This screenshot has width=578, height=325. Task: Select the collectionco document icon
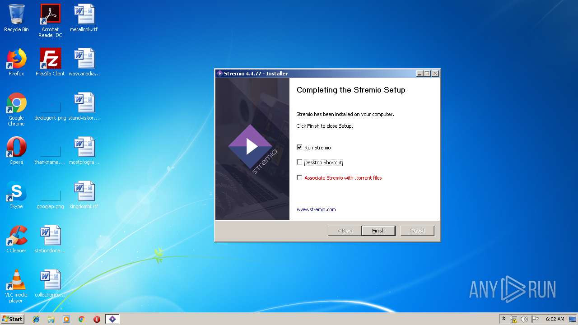(50, 283)
